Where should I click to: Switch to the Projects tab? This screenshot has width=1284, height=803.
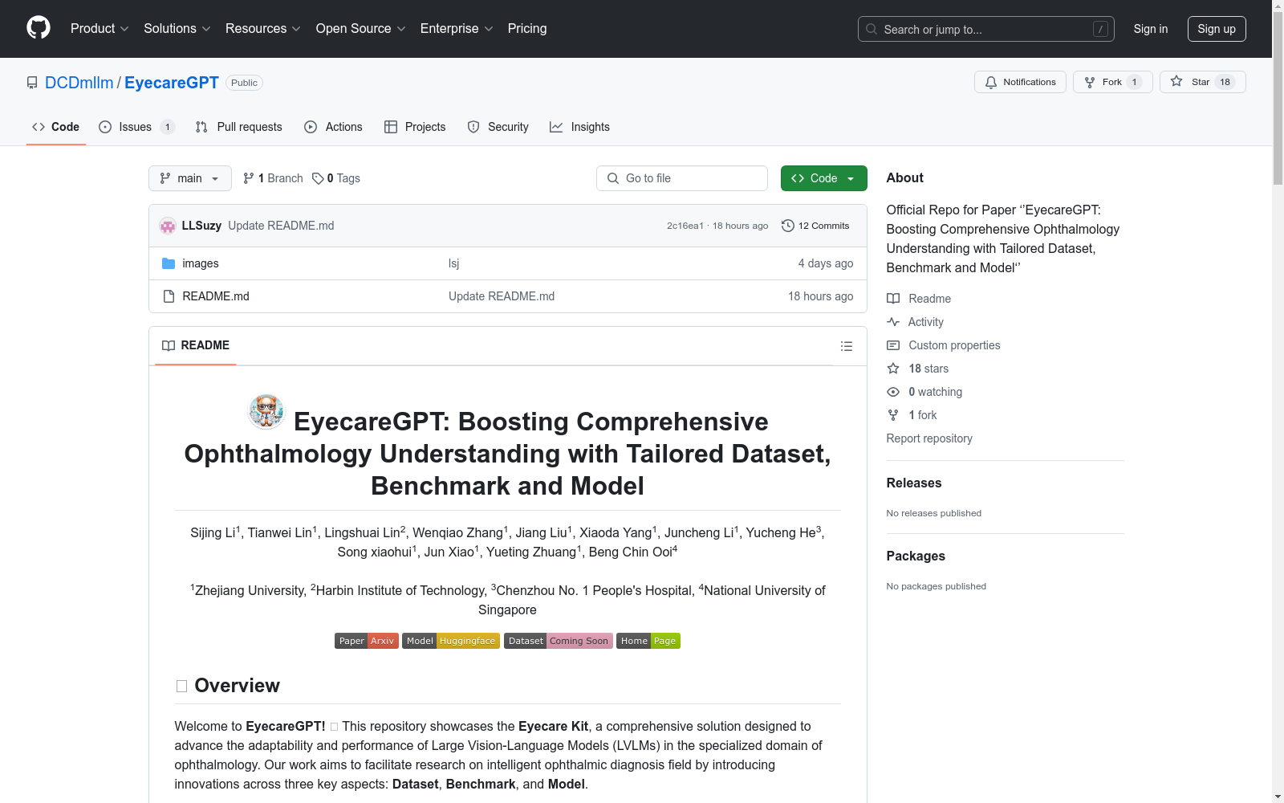pyautogui.click(x=415, y=127)
